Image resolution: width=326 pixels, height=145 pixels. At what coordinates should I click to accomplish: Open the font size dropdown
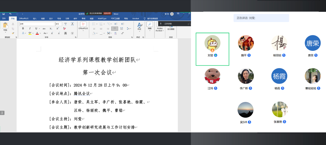point(61,24)
